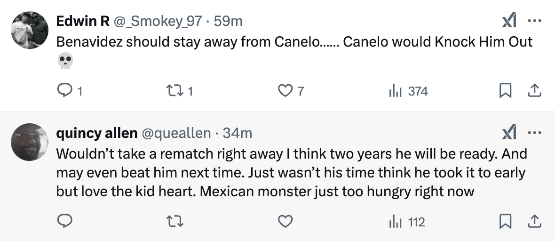Open quincy allen's profile avatar
Image resolution: width=555 pixels, height=241 pixels.
29,143
